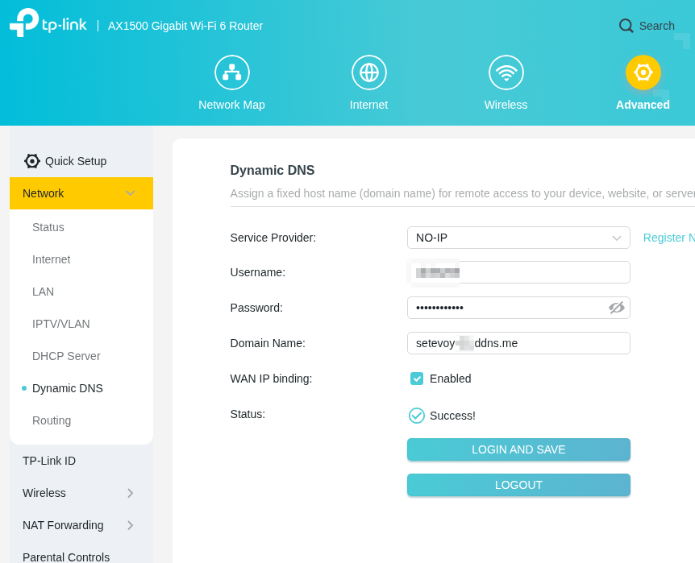Go to the Internet globe icon
The height and width of the screenshot is (563, 695).
368,72
